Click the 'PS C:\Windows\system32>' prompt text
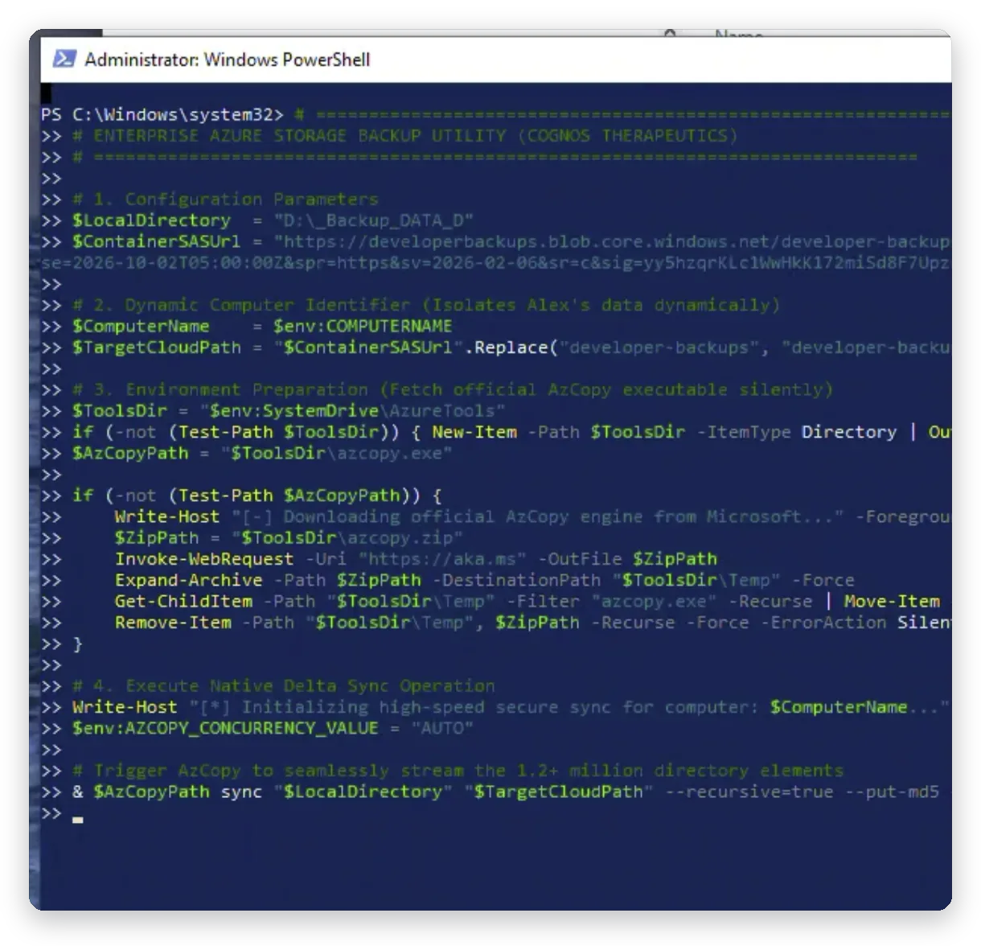This screenshot has height=946, width=981. (x=162, y=114)
